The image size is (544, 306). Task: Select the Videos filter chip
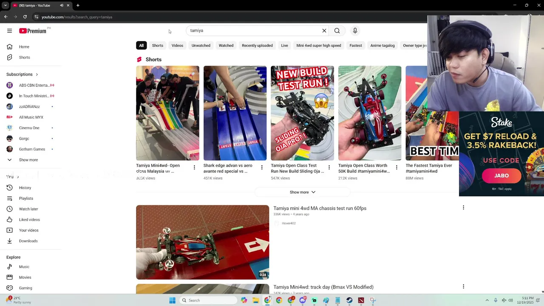coord(177,45)
